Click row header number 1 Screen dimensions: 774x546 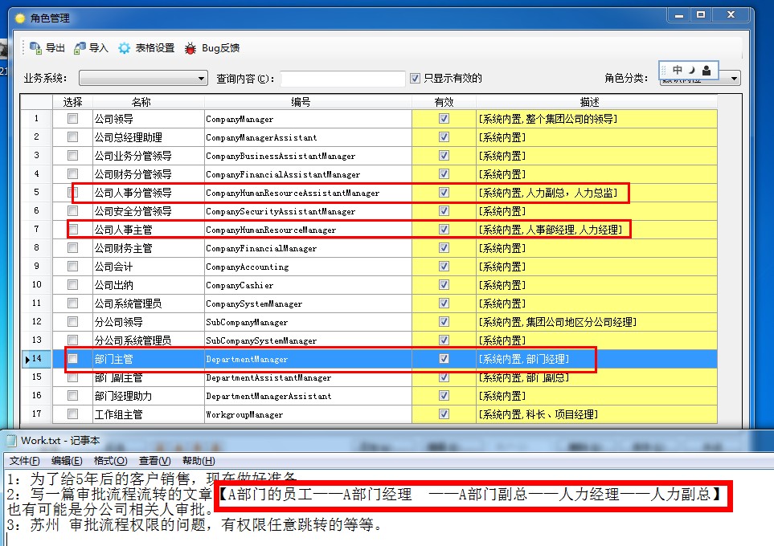pyautogui.click(x=36, y=118)
